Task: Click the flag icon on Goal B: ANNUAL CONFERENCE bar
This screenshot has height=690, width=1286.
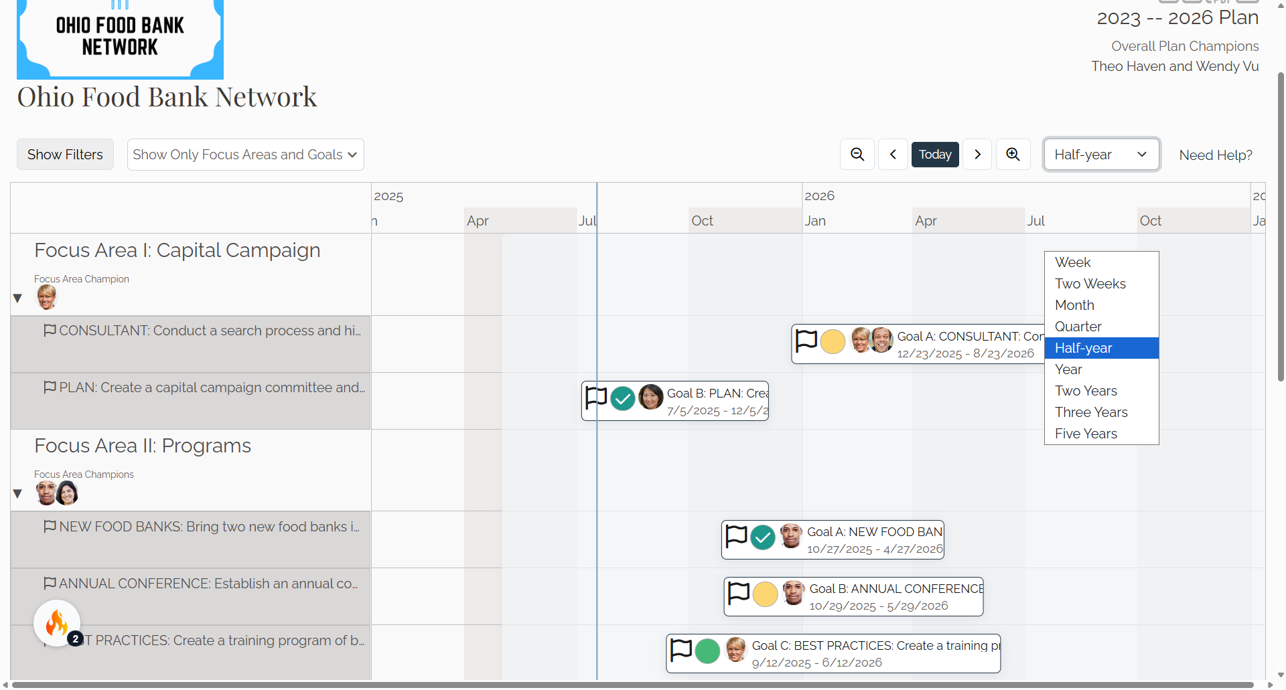Action: (x=739, y=593)
